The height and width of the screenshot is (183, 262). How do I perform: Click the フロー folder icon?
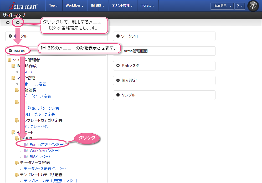17,102
